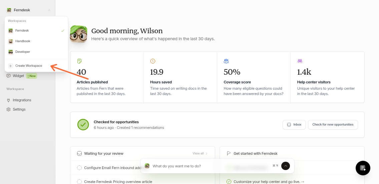This screenshot has height=184, width=379.
Task: Click the Hours saved clock icon
Action: (x=153, y=61)
